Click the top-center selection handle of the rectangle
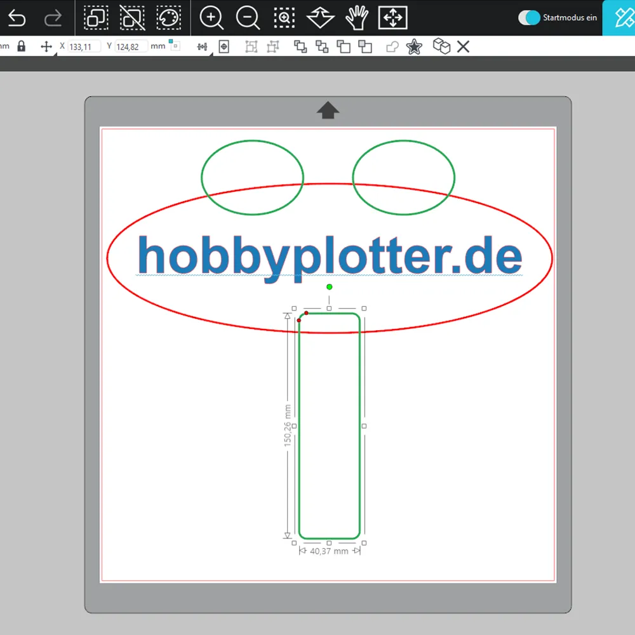The image size is (635, 635). click(329, 309)
